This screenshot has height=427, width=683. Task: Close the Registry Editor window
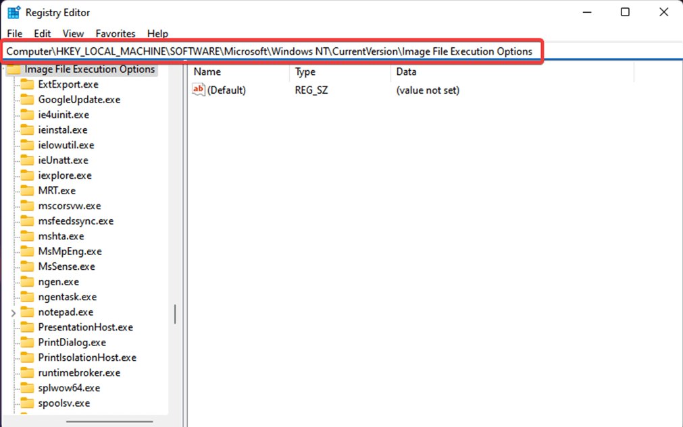664,12
